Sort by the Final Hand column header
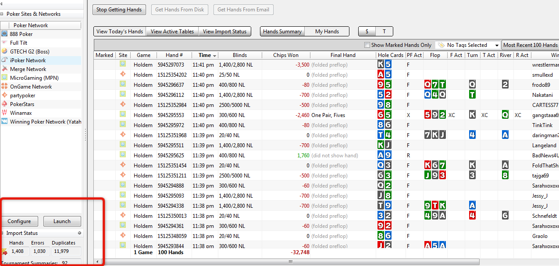Screen dimensions: 559x266 (x=343, y=55)
